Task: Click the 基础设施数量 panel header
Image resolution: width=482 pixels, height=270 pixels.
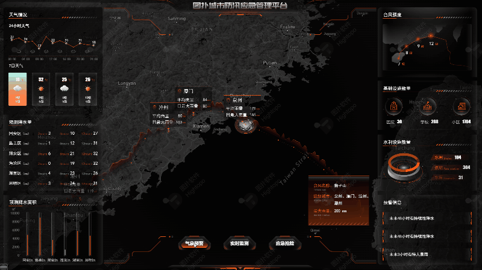Action: [x=397, y=88]
